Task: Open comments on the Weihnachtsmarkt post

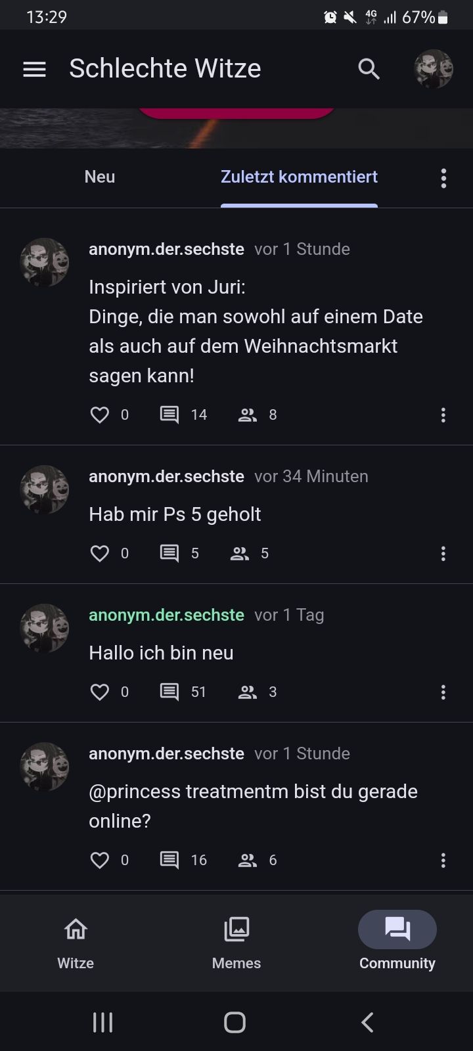Action: (169, 414)
